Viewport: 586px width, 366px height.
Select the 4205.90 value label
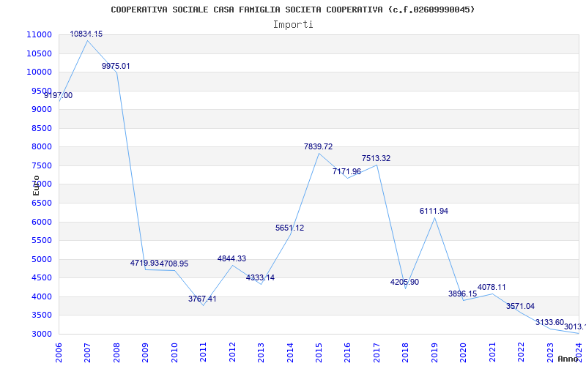pyautogui.click(x=404, y=282)
